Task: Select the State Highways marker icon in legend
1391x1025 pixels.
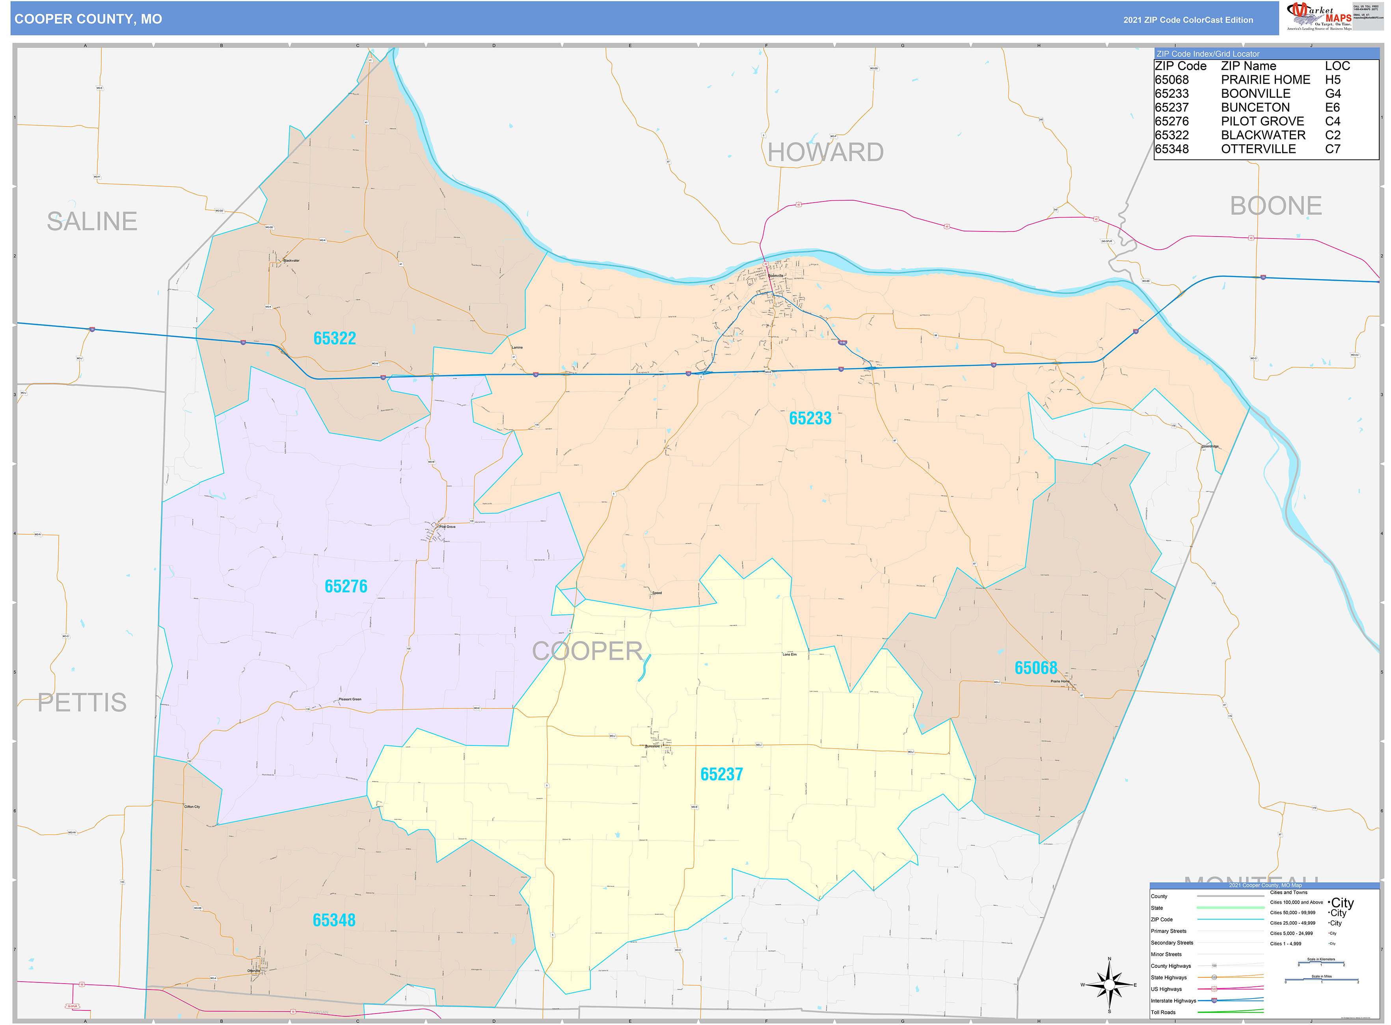Action: pos(1214,978)
